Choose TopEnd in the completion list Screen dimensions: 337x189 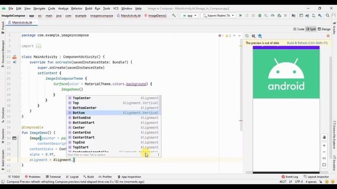pyautogui.click(x=113, y=142)
